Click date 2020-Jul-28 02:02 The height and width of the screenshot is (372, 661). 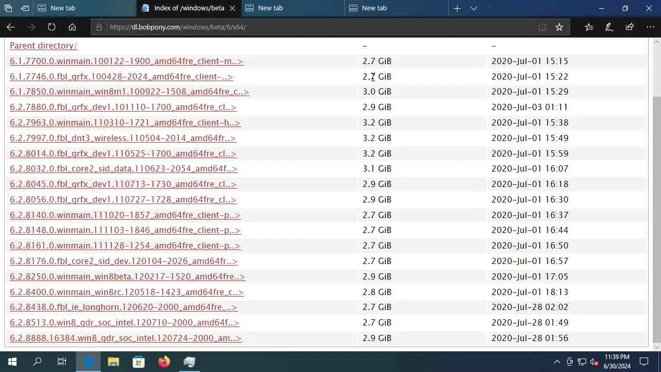530,307
